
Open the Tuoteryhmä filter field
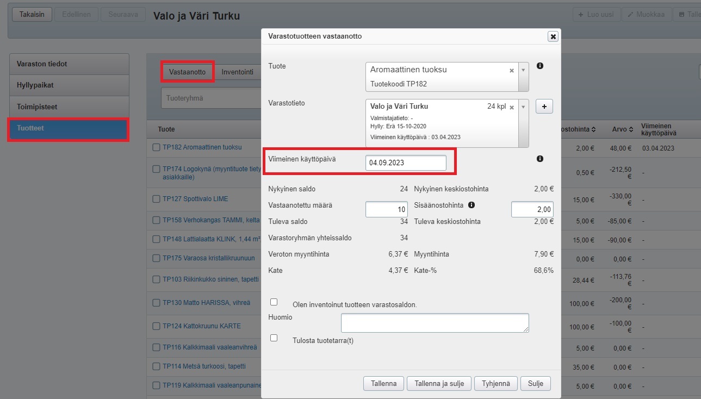tap(211, 98)
